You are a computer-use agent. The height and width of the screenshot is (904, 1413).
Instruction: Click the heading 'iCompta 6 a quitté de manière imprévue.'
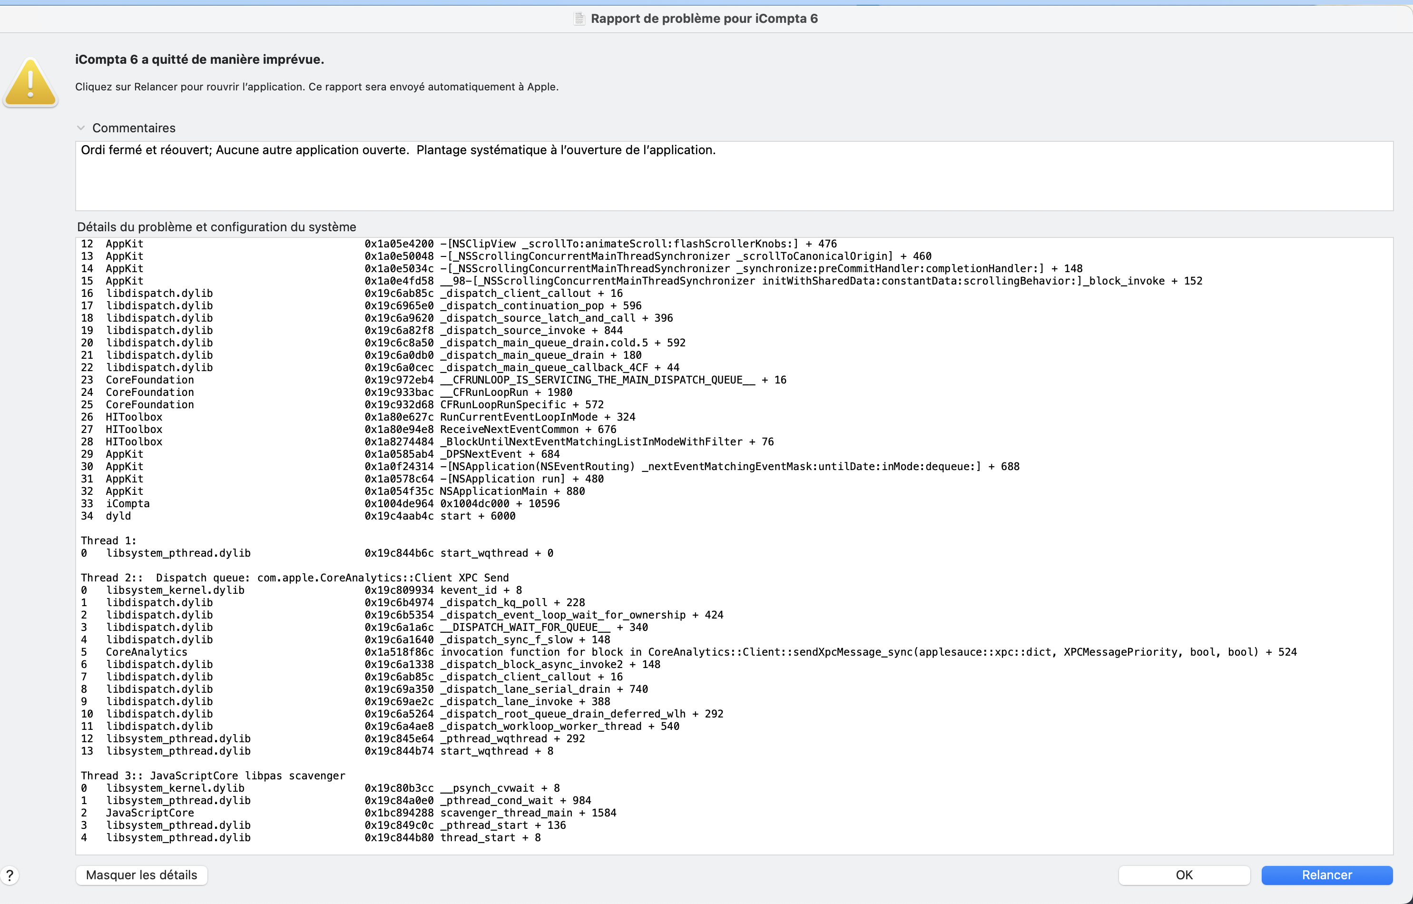(199, 59)
